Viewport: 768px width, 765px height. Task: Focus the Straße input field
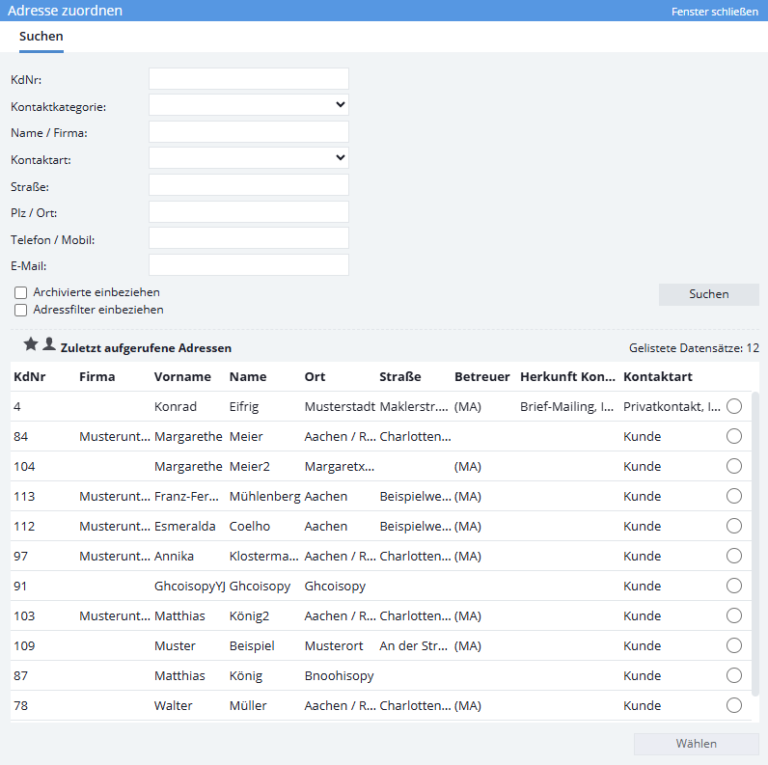[249, 184]
